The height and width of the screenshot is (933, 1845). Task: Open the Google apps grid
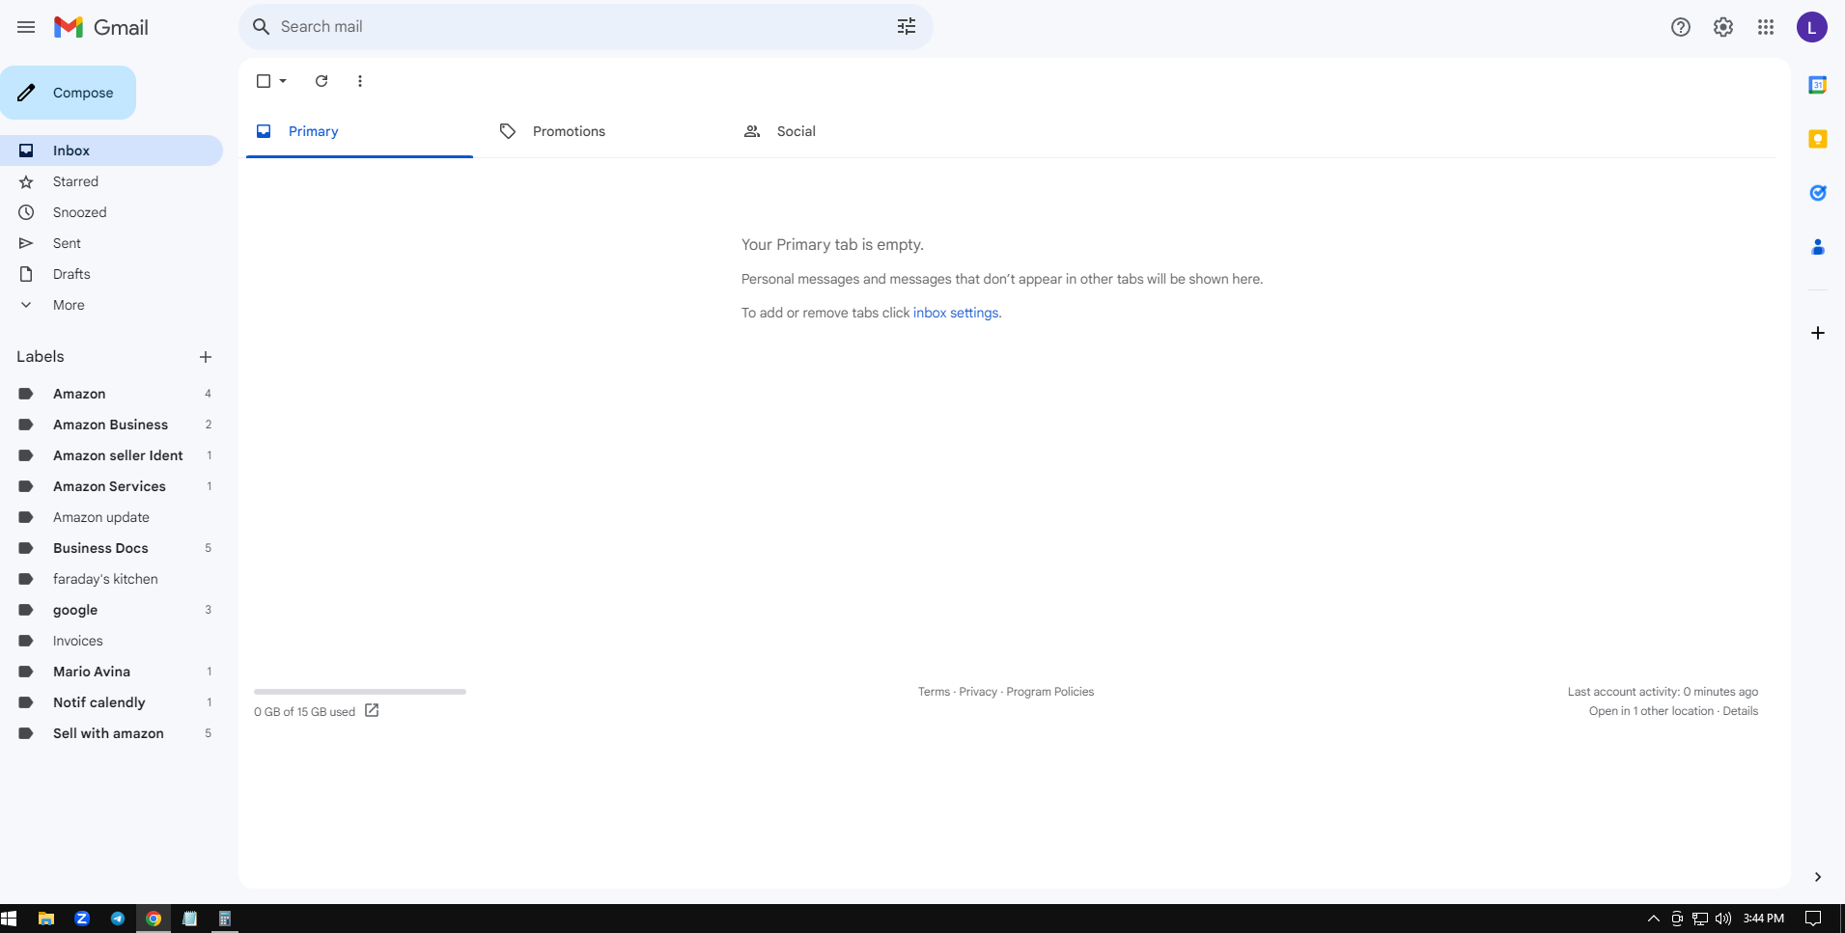click(x=1766, y=27)
